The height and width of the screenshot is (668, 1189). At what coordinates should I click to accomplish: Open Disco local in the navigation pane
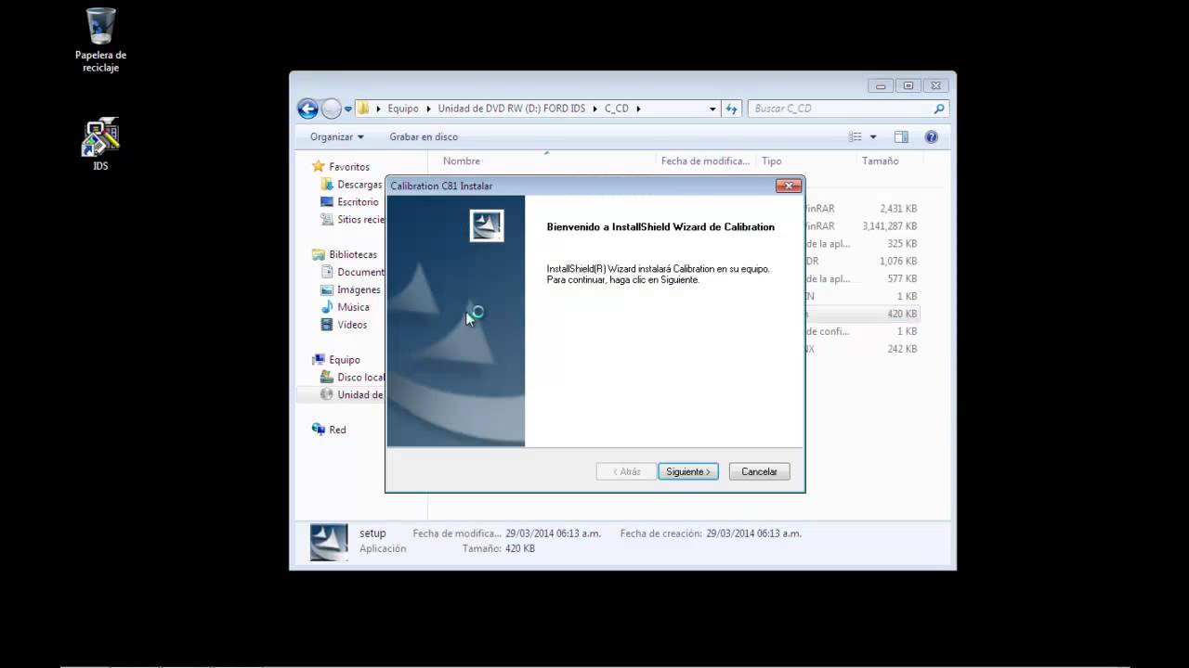(x=360, y=378)
